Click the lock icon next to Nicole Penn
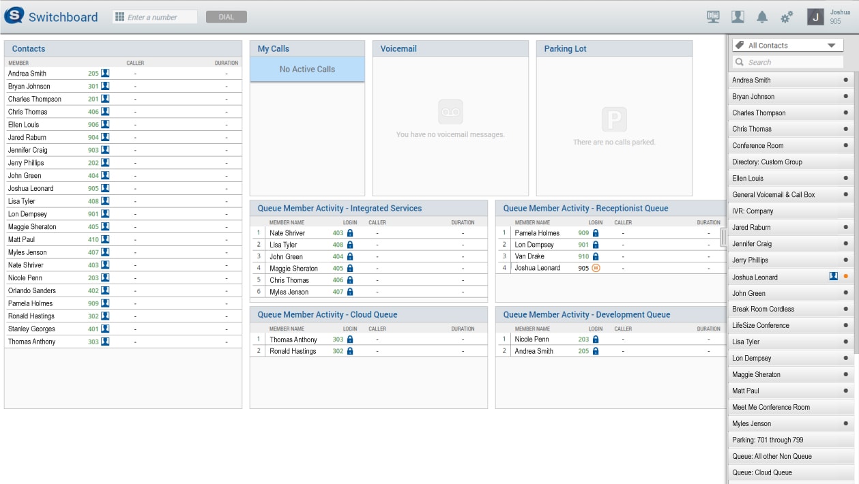The height and width of the screenshot is (484, 859). [595, 339]
